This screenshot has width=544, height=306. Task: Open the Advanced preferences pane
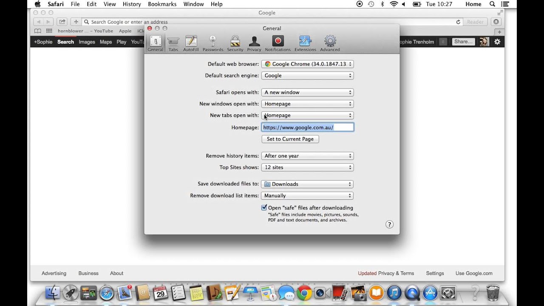pyautogui.click(x=330, y=44)
